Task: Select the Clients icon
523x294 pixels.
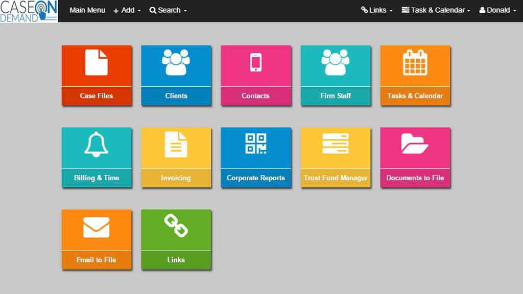Action: click(x=176, y=75)
